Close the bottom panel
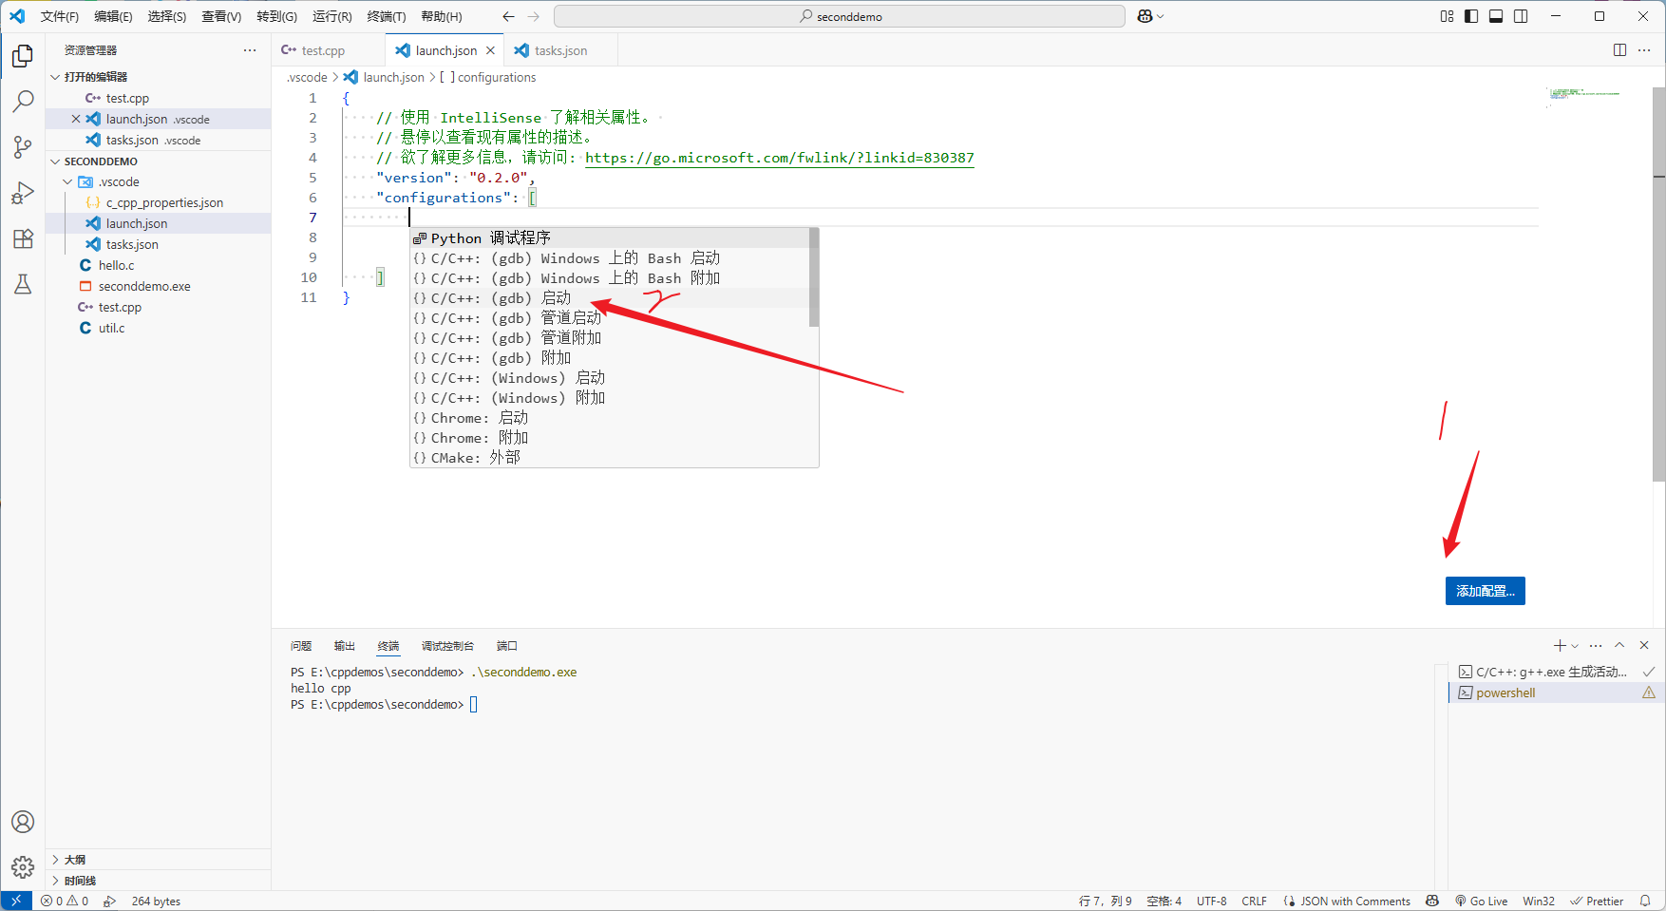Viewport: 1666px width, 911px height. coord(1644,646)
